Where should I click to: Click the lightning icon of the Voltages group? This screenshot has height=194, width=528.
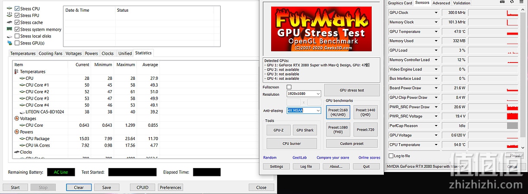tap(17, 119)
